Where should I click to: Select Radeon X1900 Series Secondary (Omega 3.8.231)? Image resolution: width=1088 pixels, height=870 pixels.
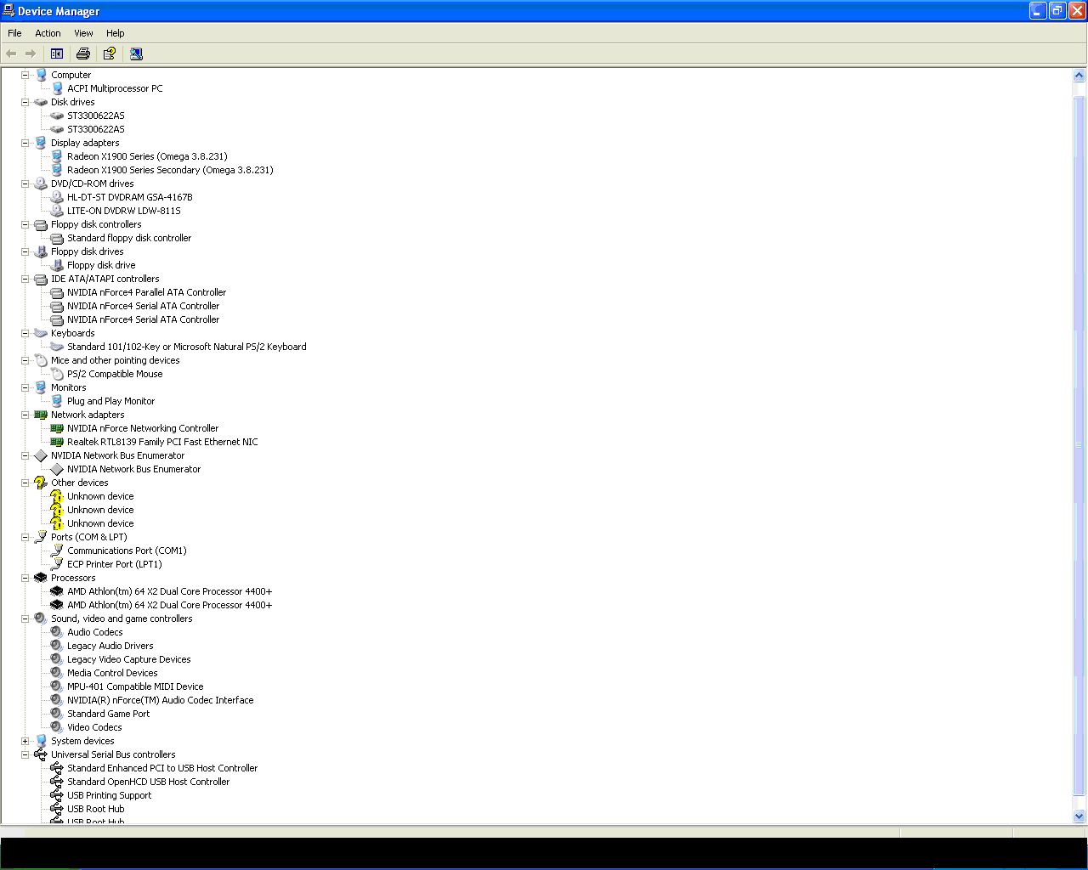[x=170, y=170]
